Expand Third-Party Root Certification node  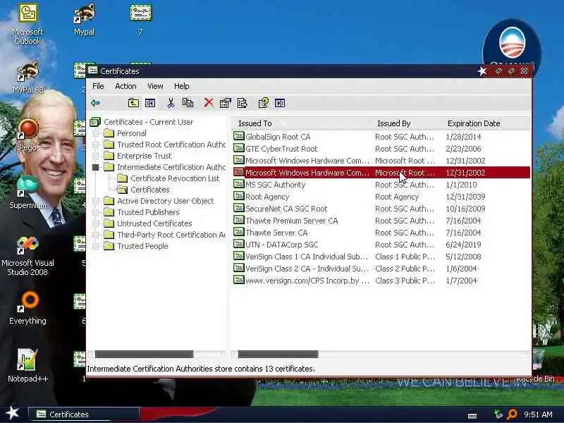point(95,235)
